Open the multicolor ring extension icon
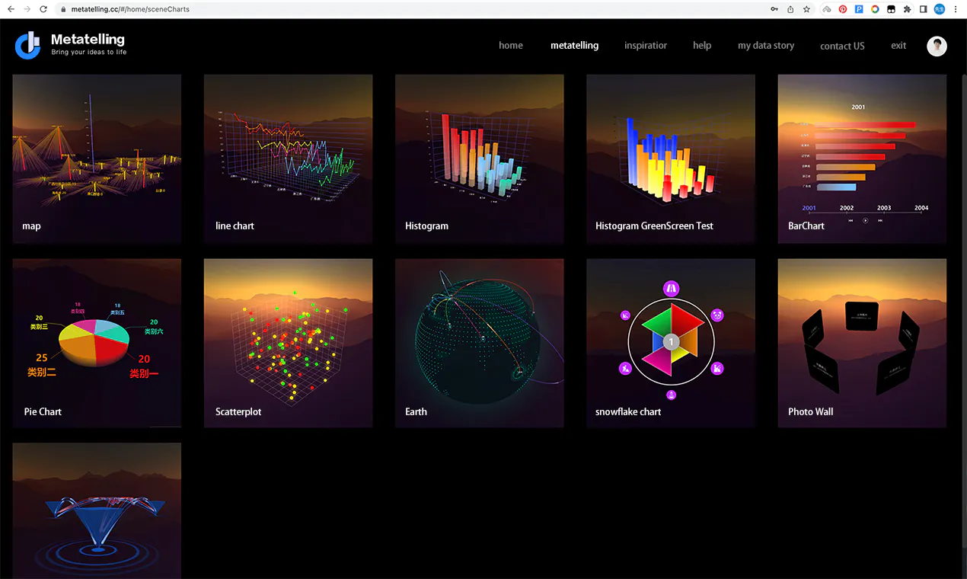 [x=875, y=9]
